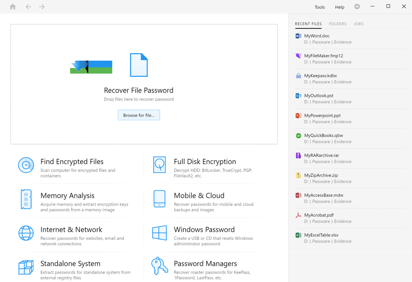Image resolution: width=412 pixels, height=282 pixels.
Task: Click the path under MyZipArchive.zip
Action: pos(328,182)
